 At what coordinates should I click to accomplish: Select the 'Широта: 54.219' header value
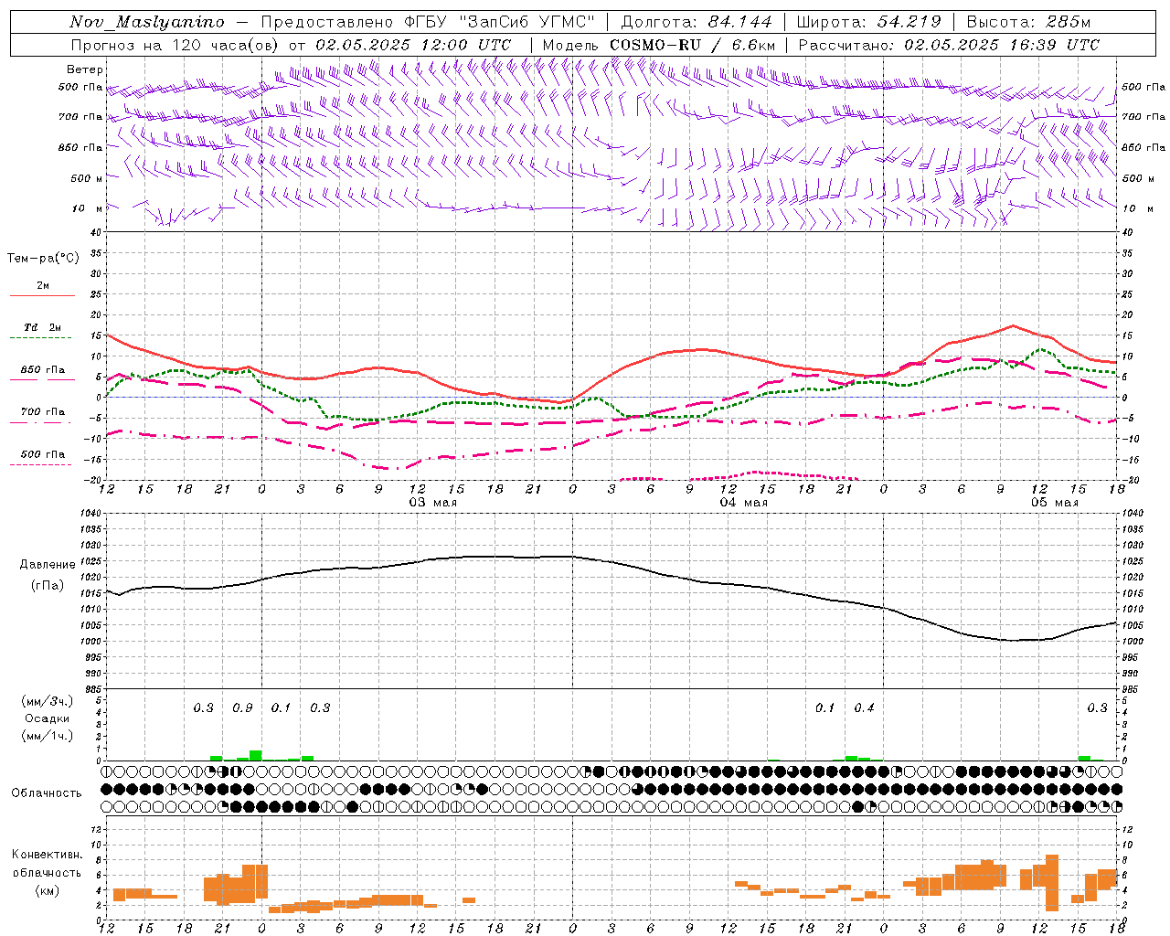[868, 22]
